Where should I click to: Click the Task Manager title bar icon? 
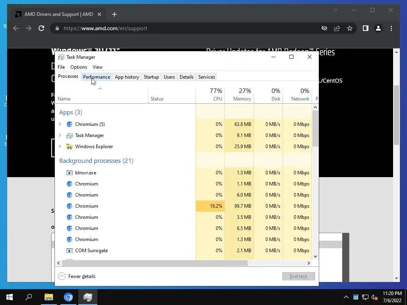click(61, 57)
